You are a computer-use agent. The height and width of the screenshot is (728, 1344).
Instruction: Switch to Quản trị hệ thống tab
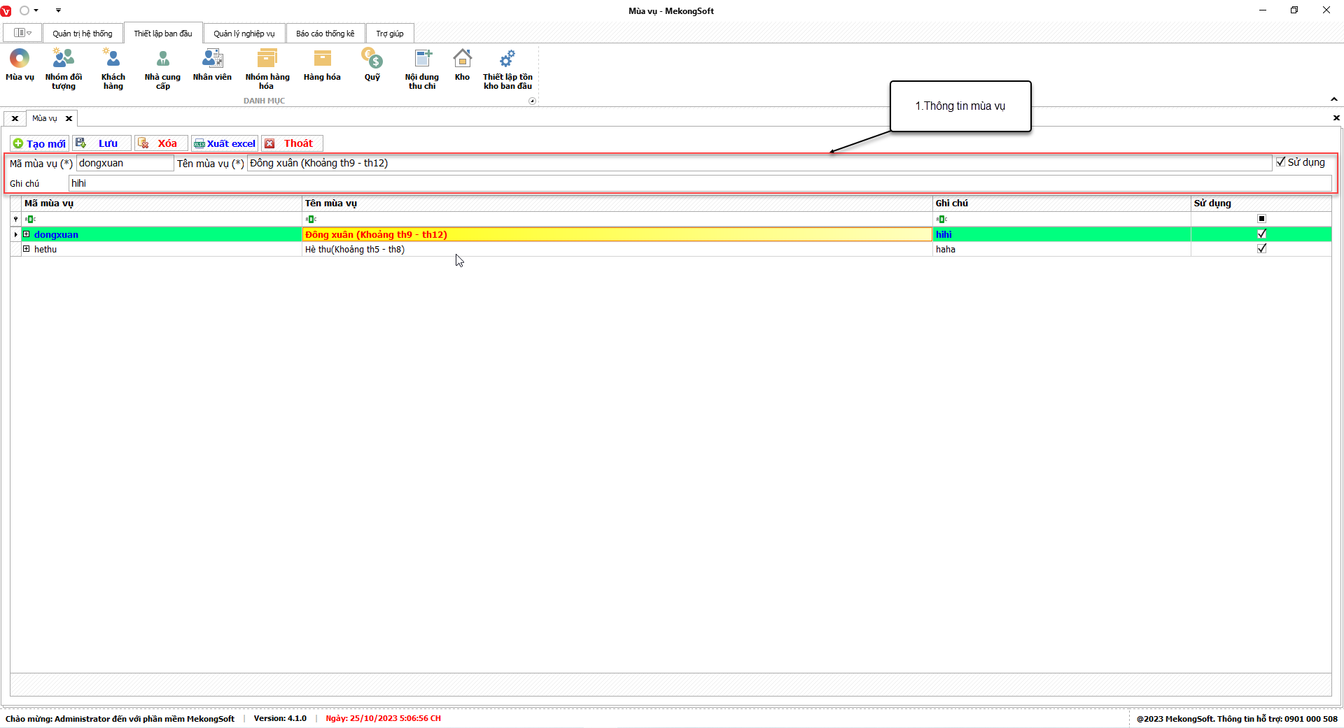[x=83, y=34]
